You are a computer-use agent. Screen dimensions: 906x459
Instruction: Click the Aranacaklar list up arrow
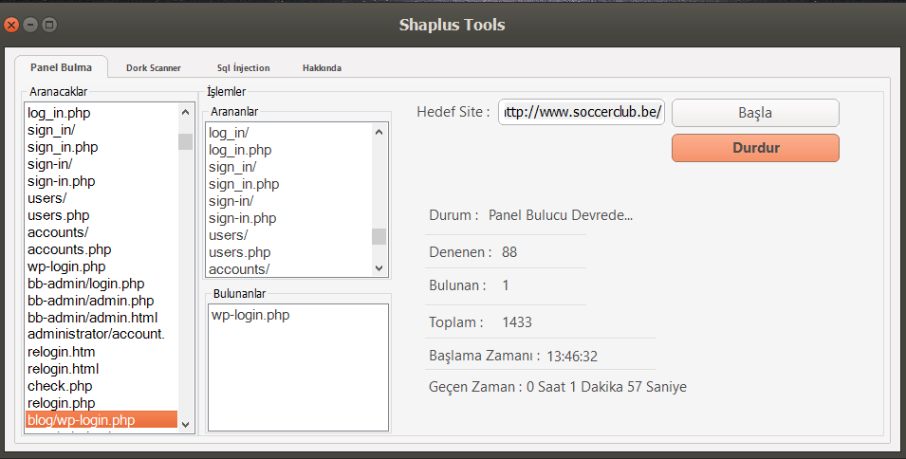186,112
